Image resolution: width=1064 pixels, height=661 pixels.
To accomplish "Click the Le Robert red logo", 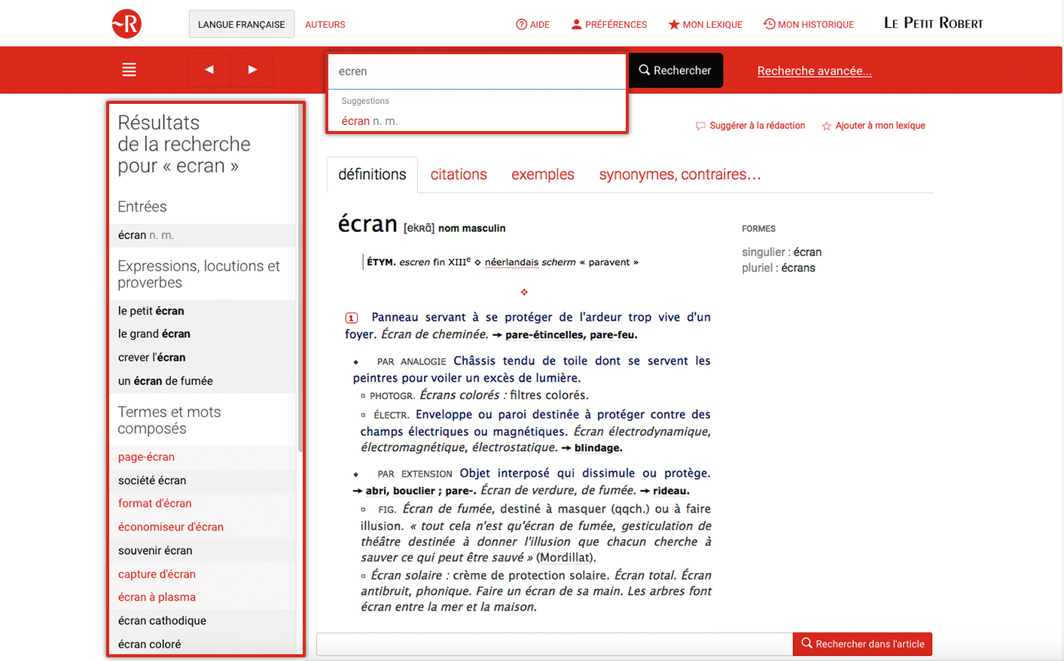I will (127, 24).
